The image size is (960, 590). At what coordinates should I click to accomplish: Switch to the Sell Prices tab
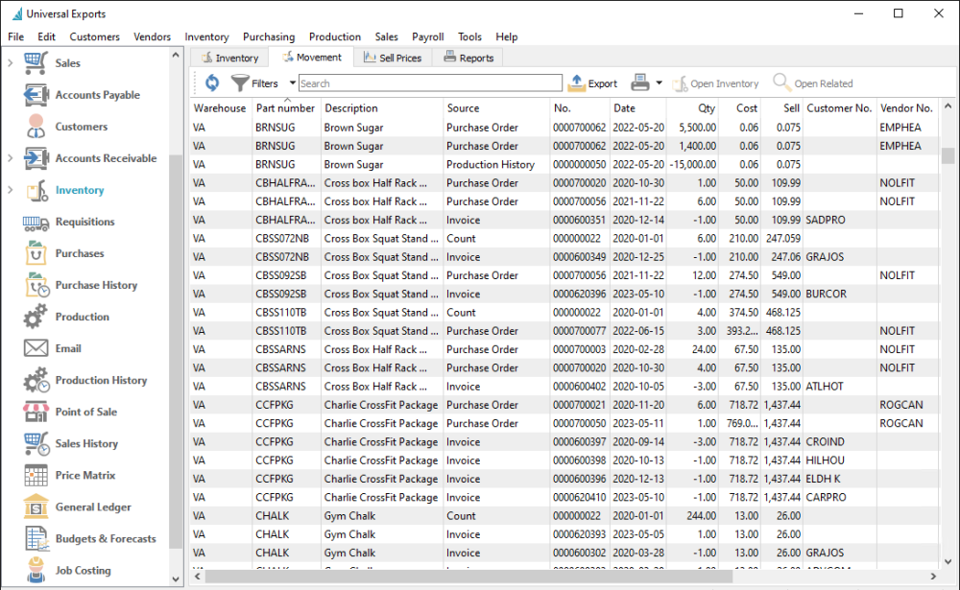tap(393, 58)
